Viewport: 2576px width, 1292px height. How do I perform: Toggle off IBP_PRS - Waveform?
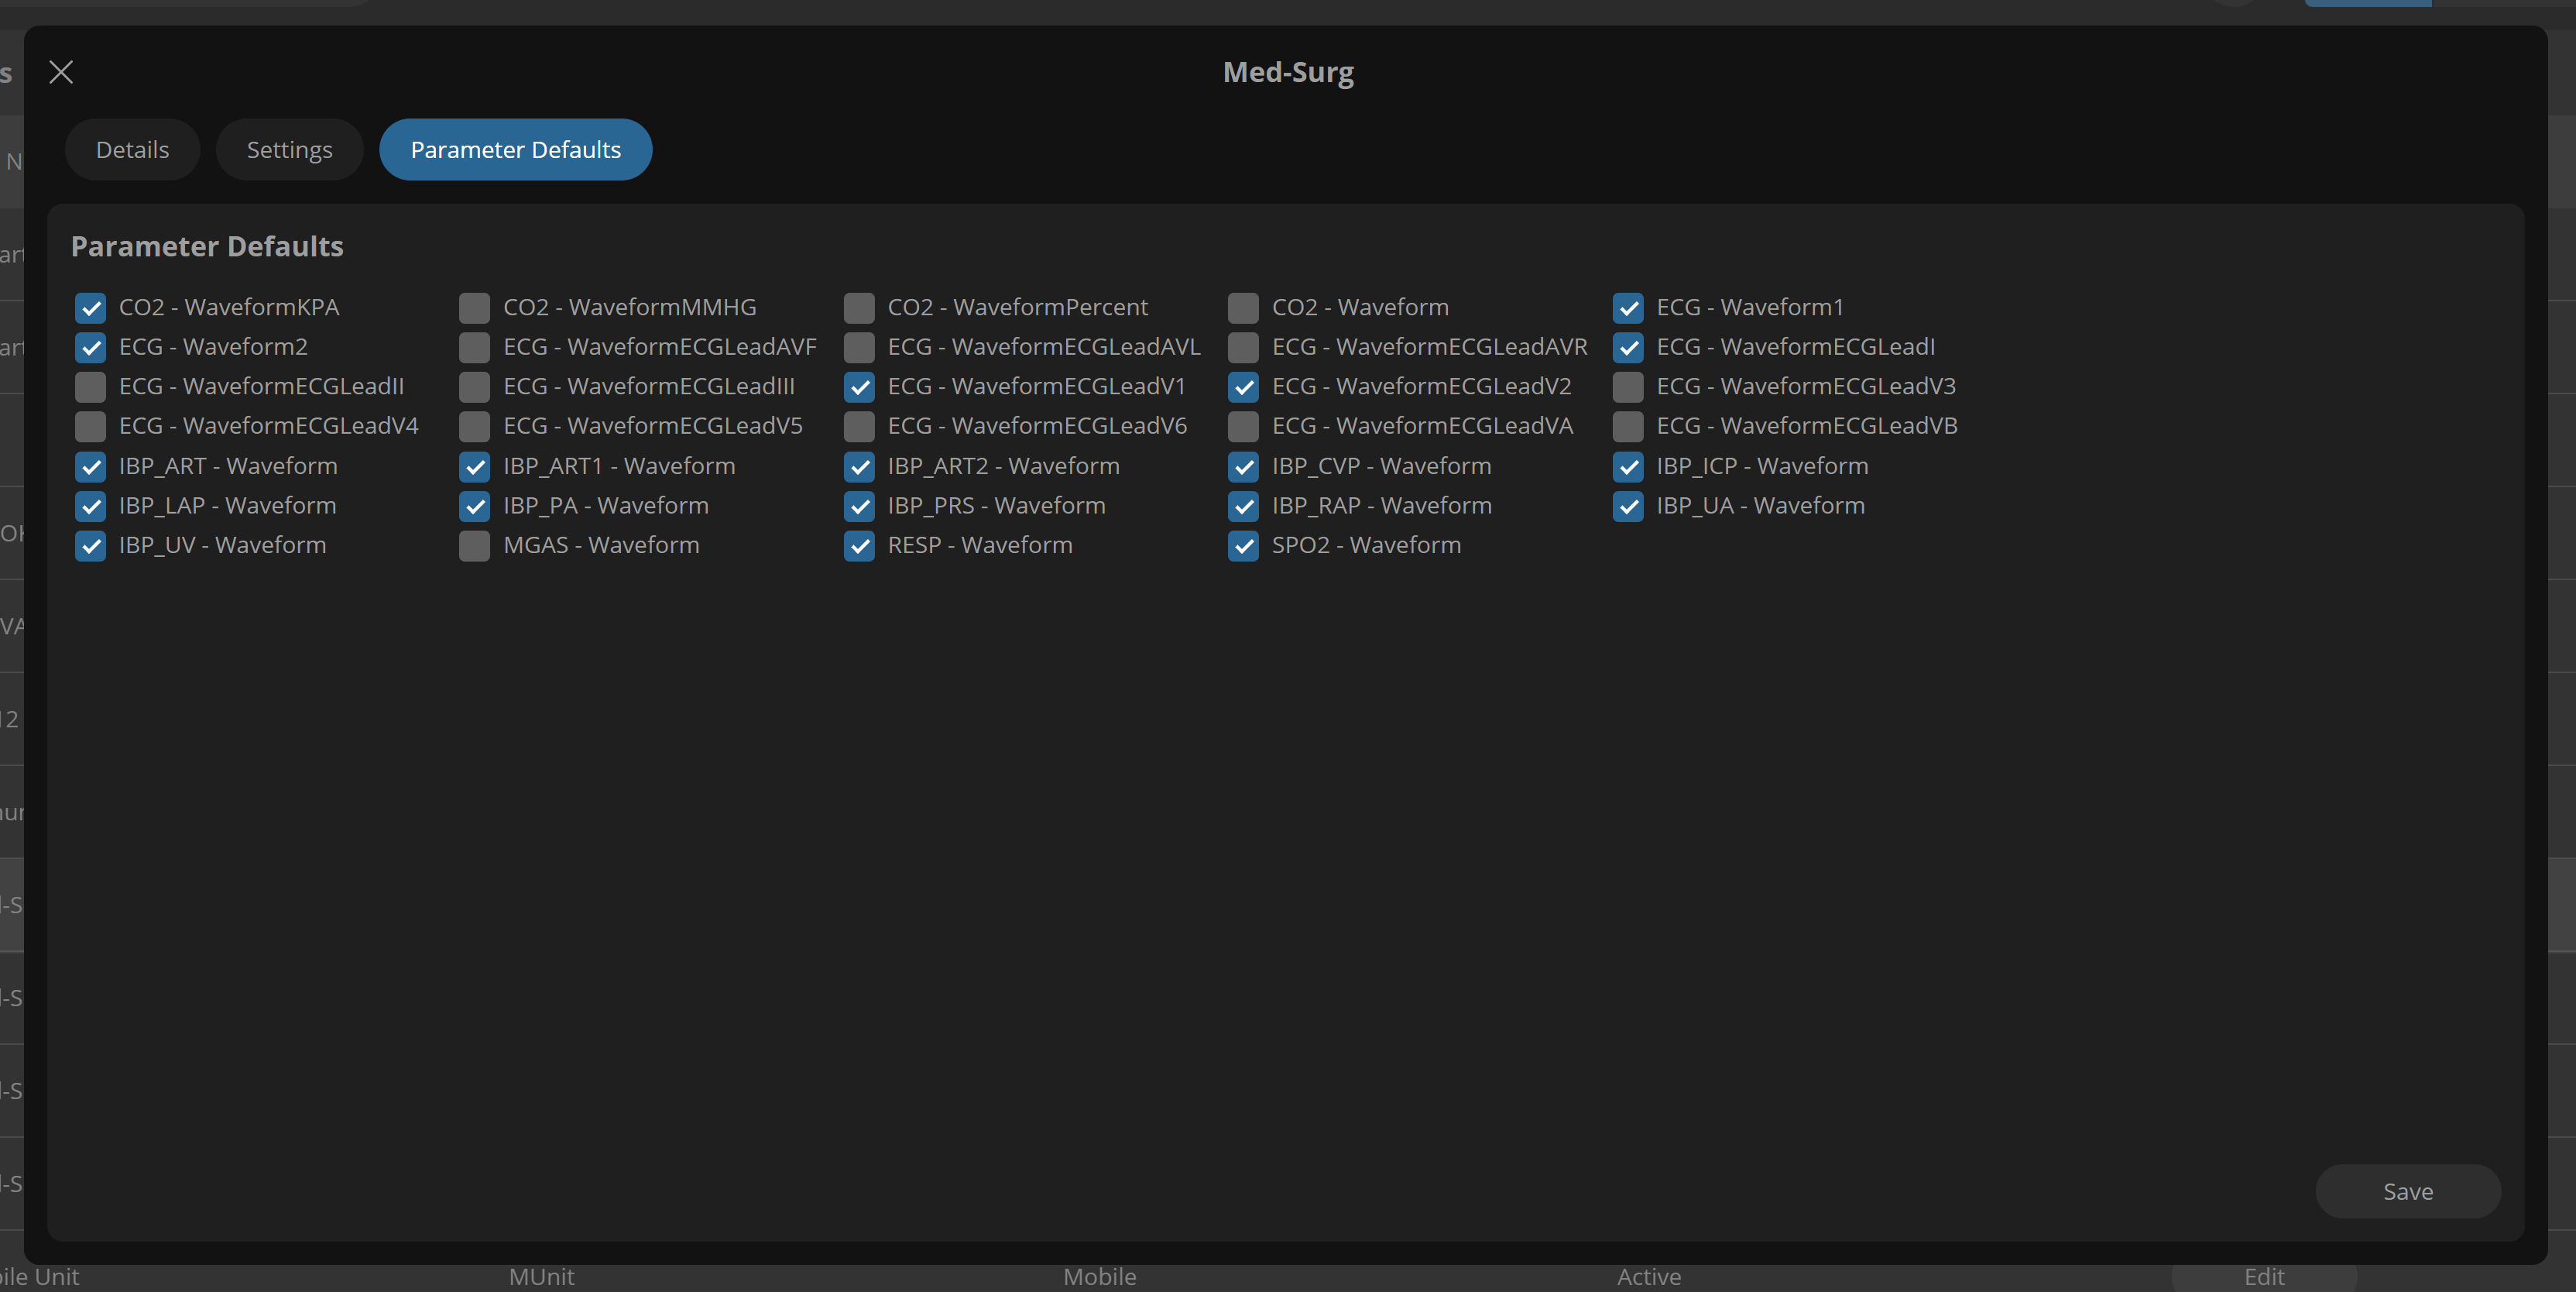pos(859,507)
